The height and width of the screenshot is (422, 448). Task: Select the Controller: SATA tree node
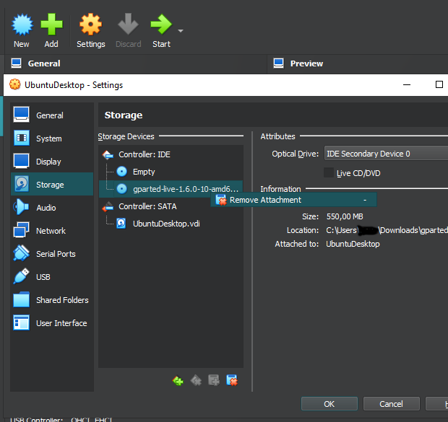tap(171, 206)
